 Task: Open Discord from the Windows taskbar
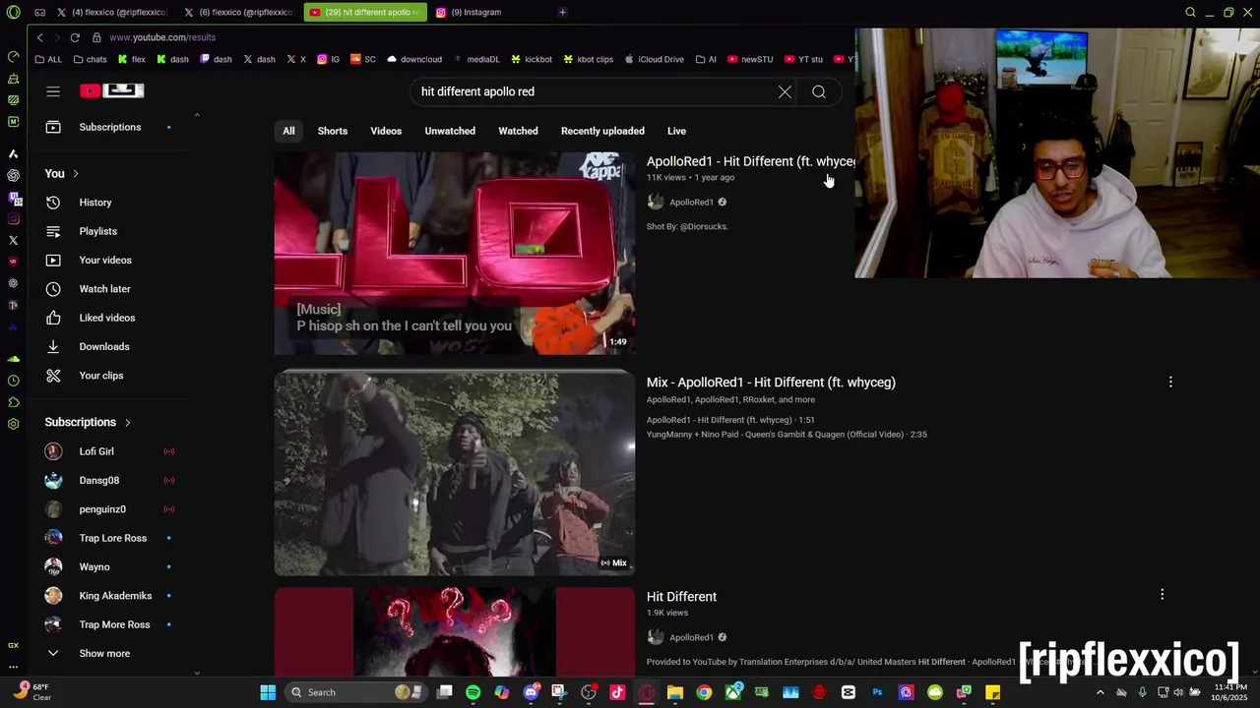tap(531, 692)
